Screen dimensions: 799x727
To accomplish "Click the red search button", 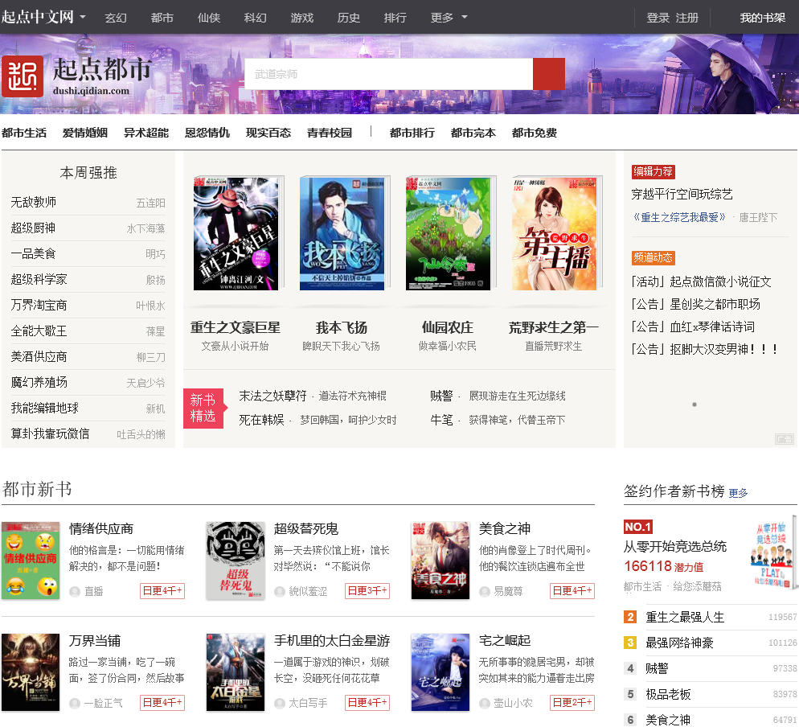I will point(549,74).
